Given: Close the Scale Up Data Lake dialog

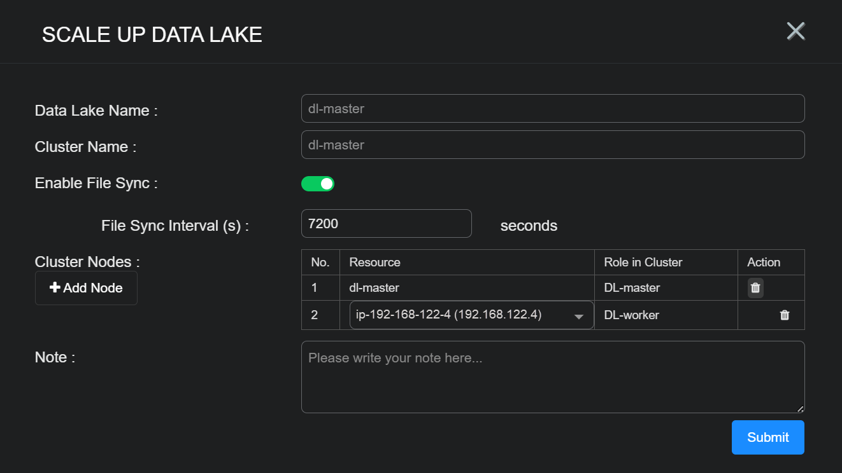Looking at the screenshot, I should click(x=796, y=31).
